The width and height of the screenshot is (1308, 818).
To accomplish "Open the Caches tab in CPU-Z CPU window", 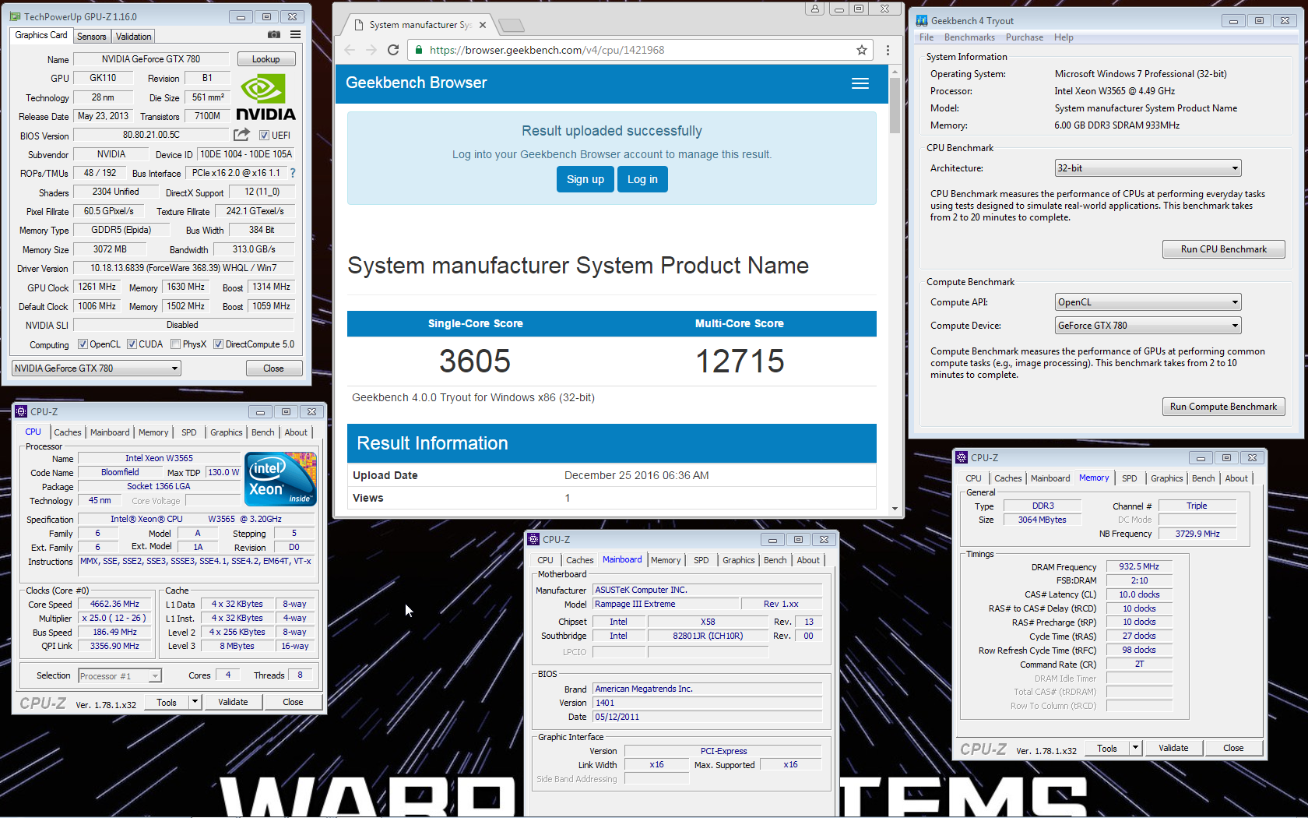I will coord(68,432).
